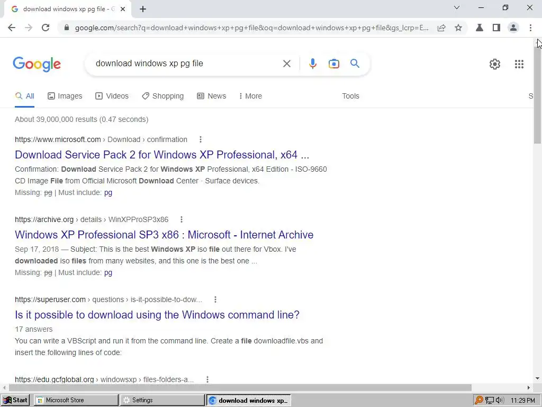The width and height of the screenshot is (542, 407).
Task: Go back with the browser back arrow
Action: click(x=12, y=28)
